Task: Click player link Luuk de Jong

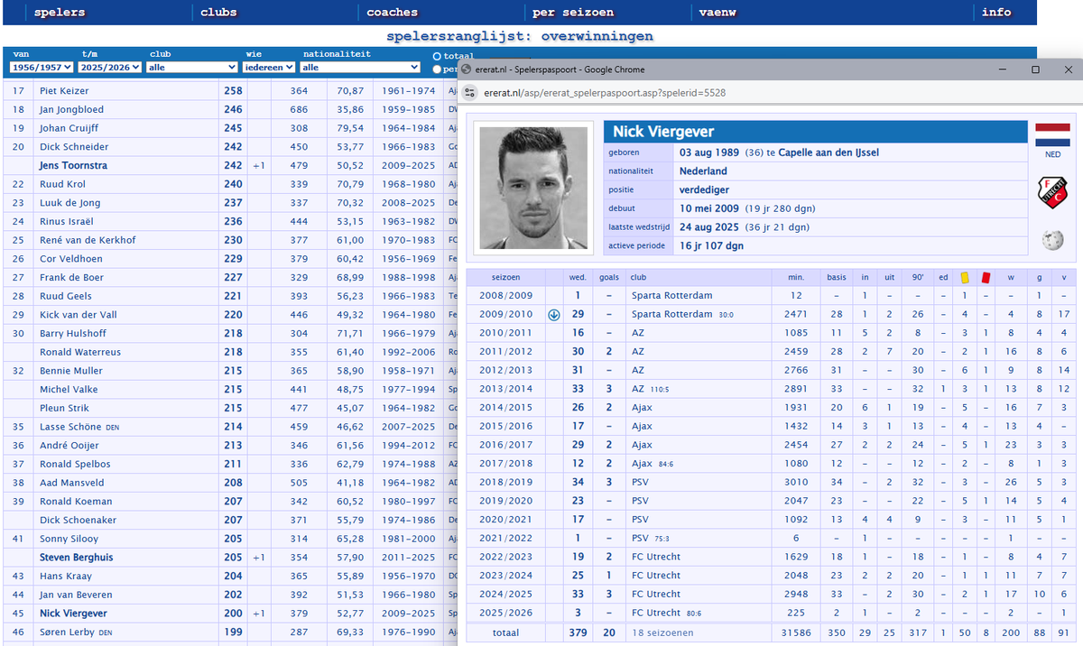Action: point(70,203)
